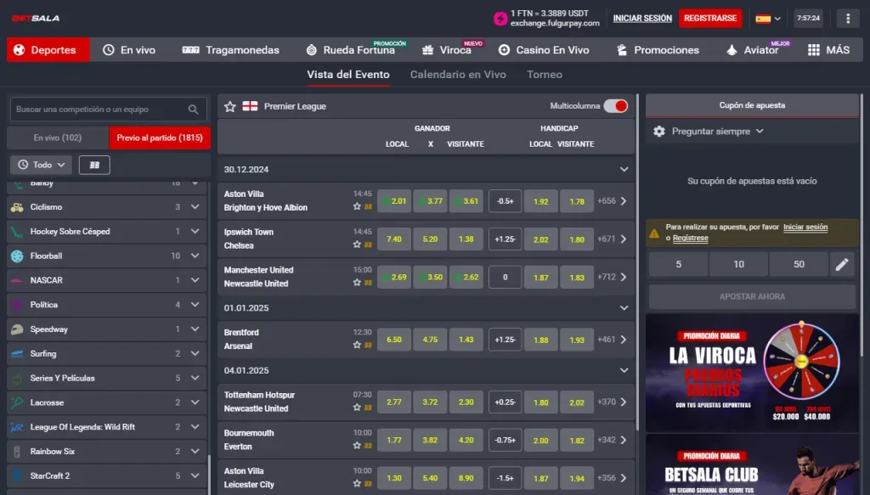Switch to Previo al partido filter
870x495 pixels.
(160, 138)
